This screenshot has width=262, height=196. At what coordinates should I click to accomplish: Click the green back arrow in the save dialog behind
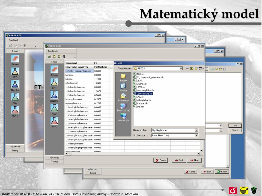coord(212,69)
